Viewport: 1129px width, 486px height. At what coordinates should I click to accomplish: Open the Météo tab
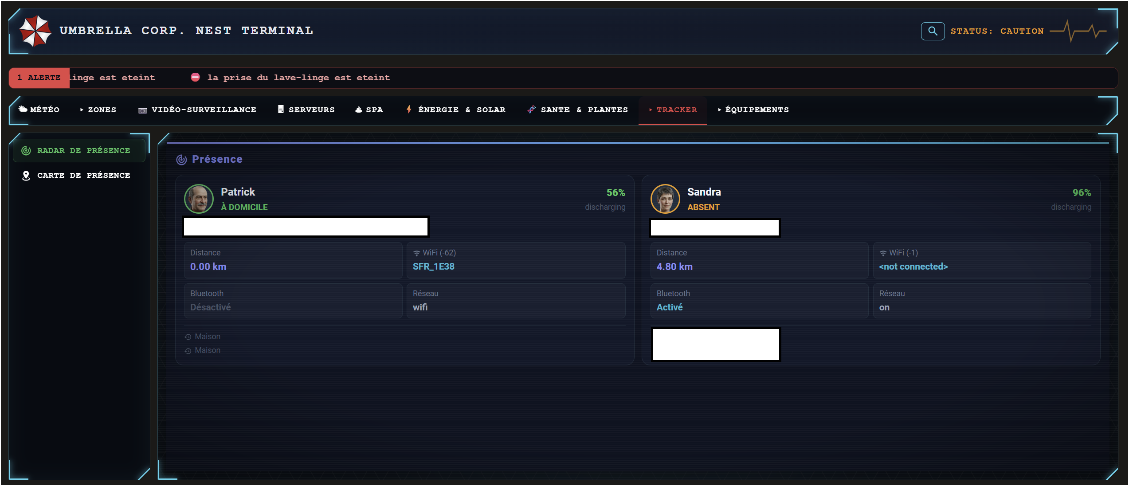point(39,110)
